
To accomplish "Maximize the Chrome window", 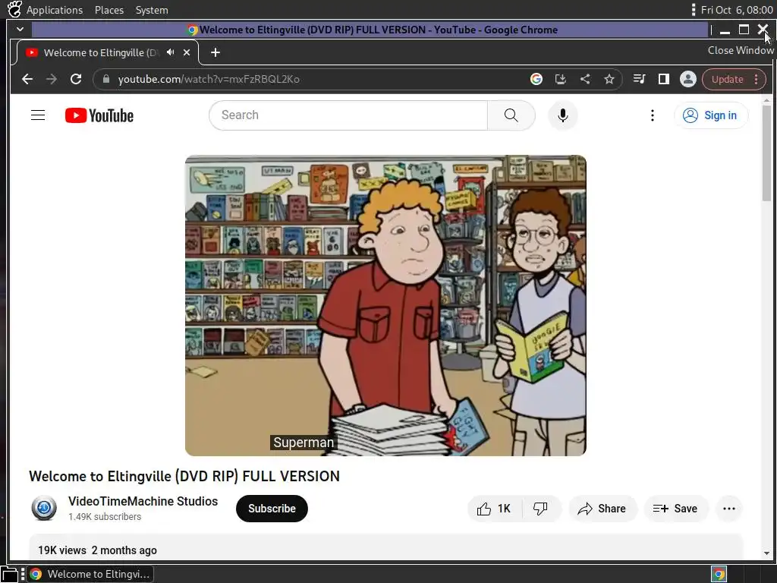I will click(x=744, y=30).
